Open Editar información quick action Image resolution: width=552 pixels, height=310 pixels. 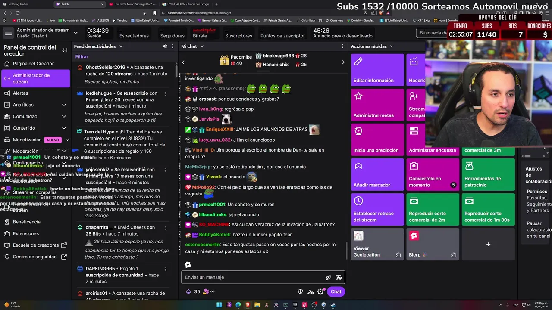377,70
